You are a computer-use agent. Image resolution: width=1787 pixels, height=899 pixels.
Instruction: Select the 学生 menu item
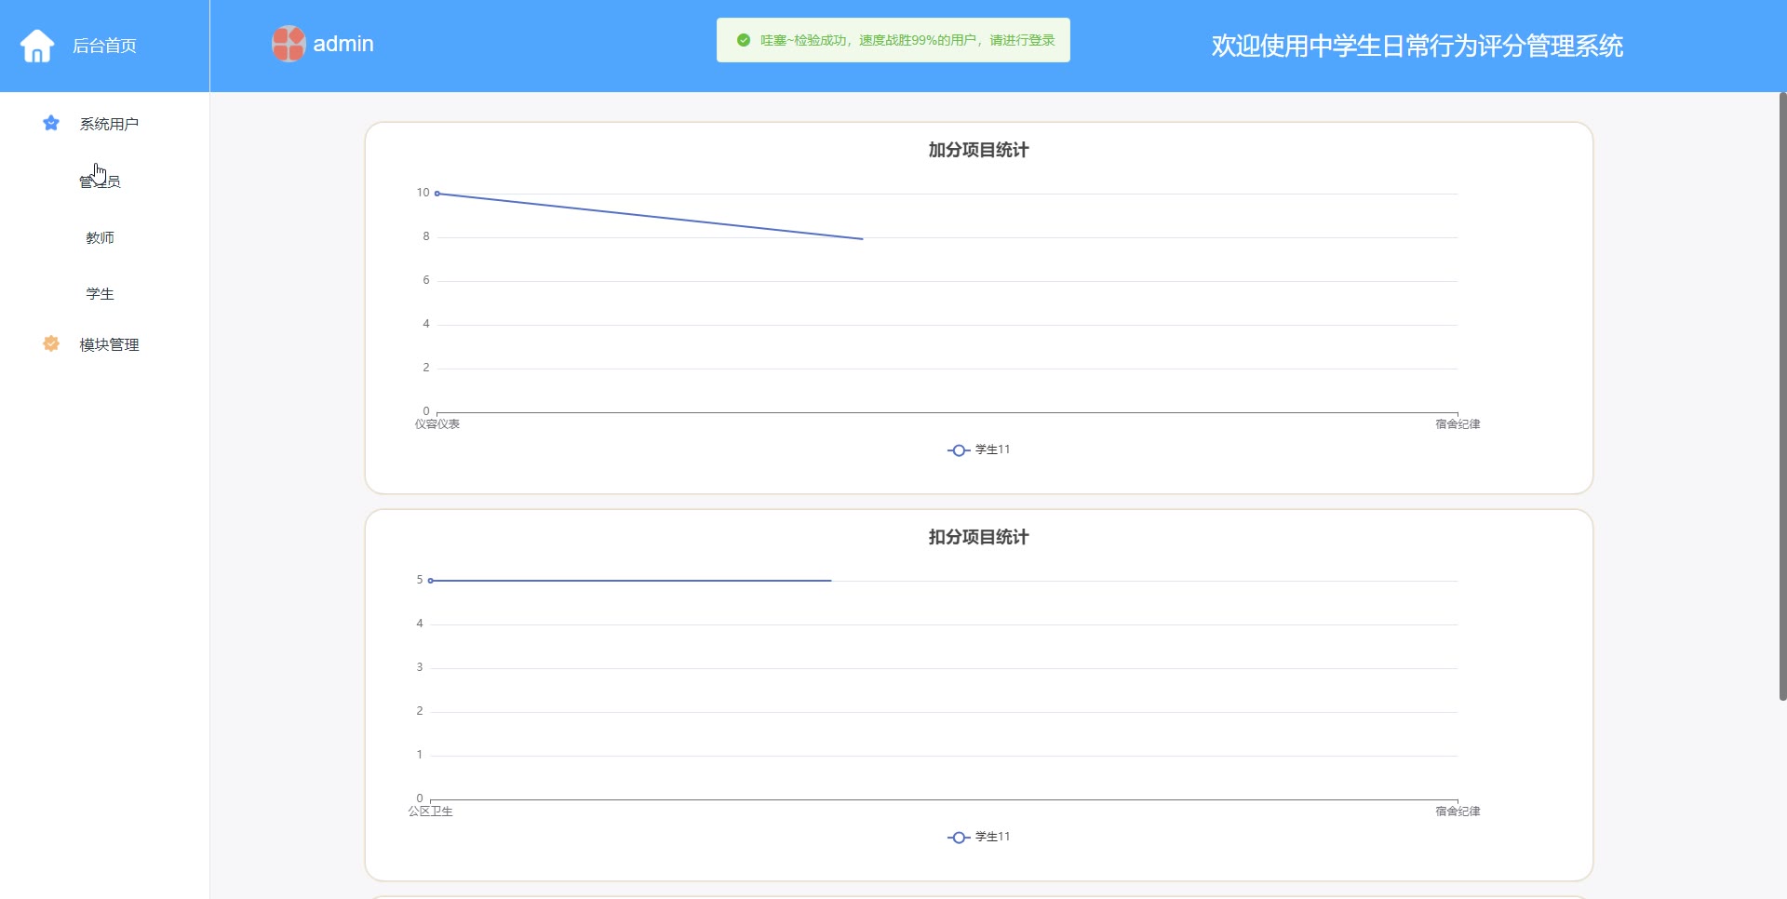click(100, 294)
